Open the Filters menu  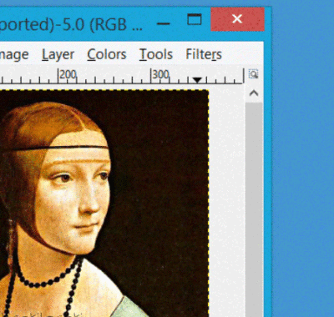pos(204,54)
